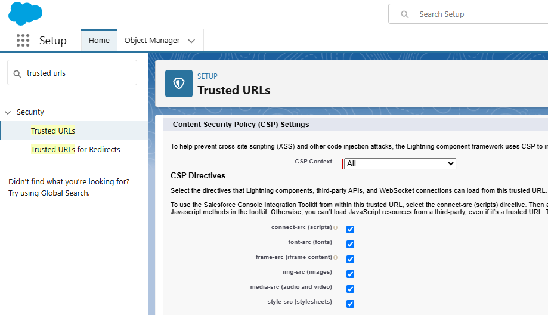Click the style-src (stylesheets) label
Screen dimensions: 548x315
[300, 302]
